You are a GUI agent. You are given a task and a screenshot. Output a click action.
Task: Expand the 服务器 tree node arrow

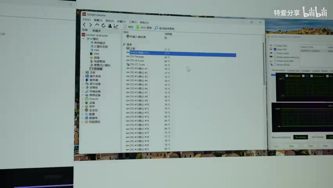click(x=83, y=80)
